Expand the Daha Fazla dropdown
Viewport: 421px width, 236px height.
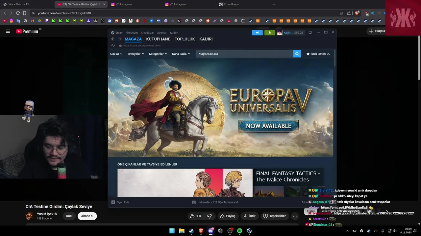coord(181,54)
